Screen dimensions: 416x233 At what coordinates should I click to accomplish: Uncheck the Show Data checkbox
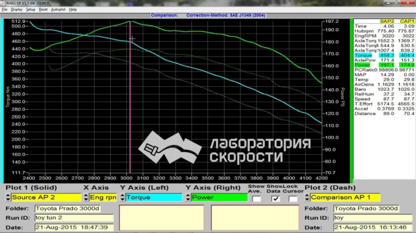(276, 199)
